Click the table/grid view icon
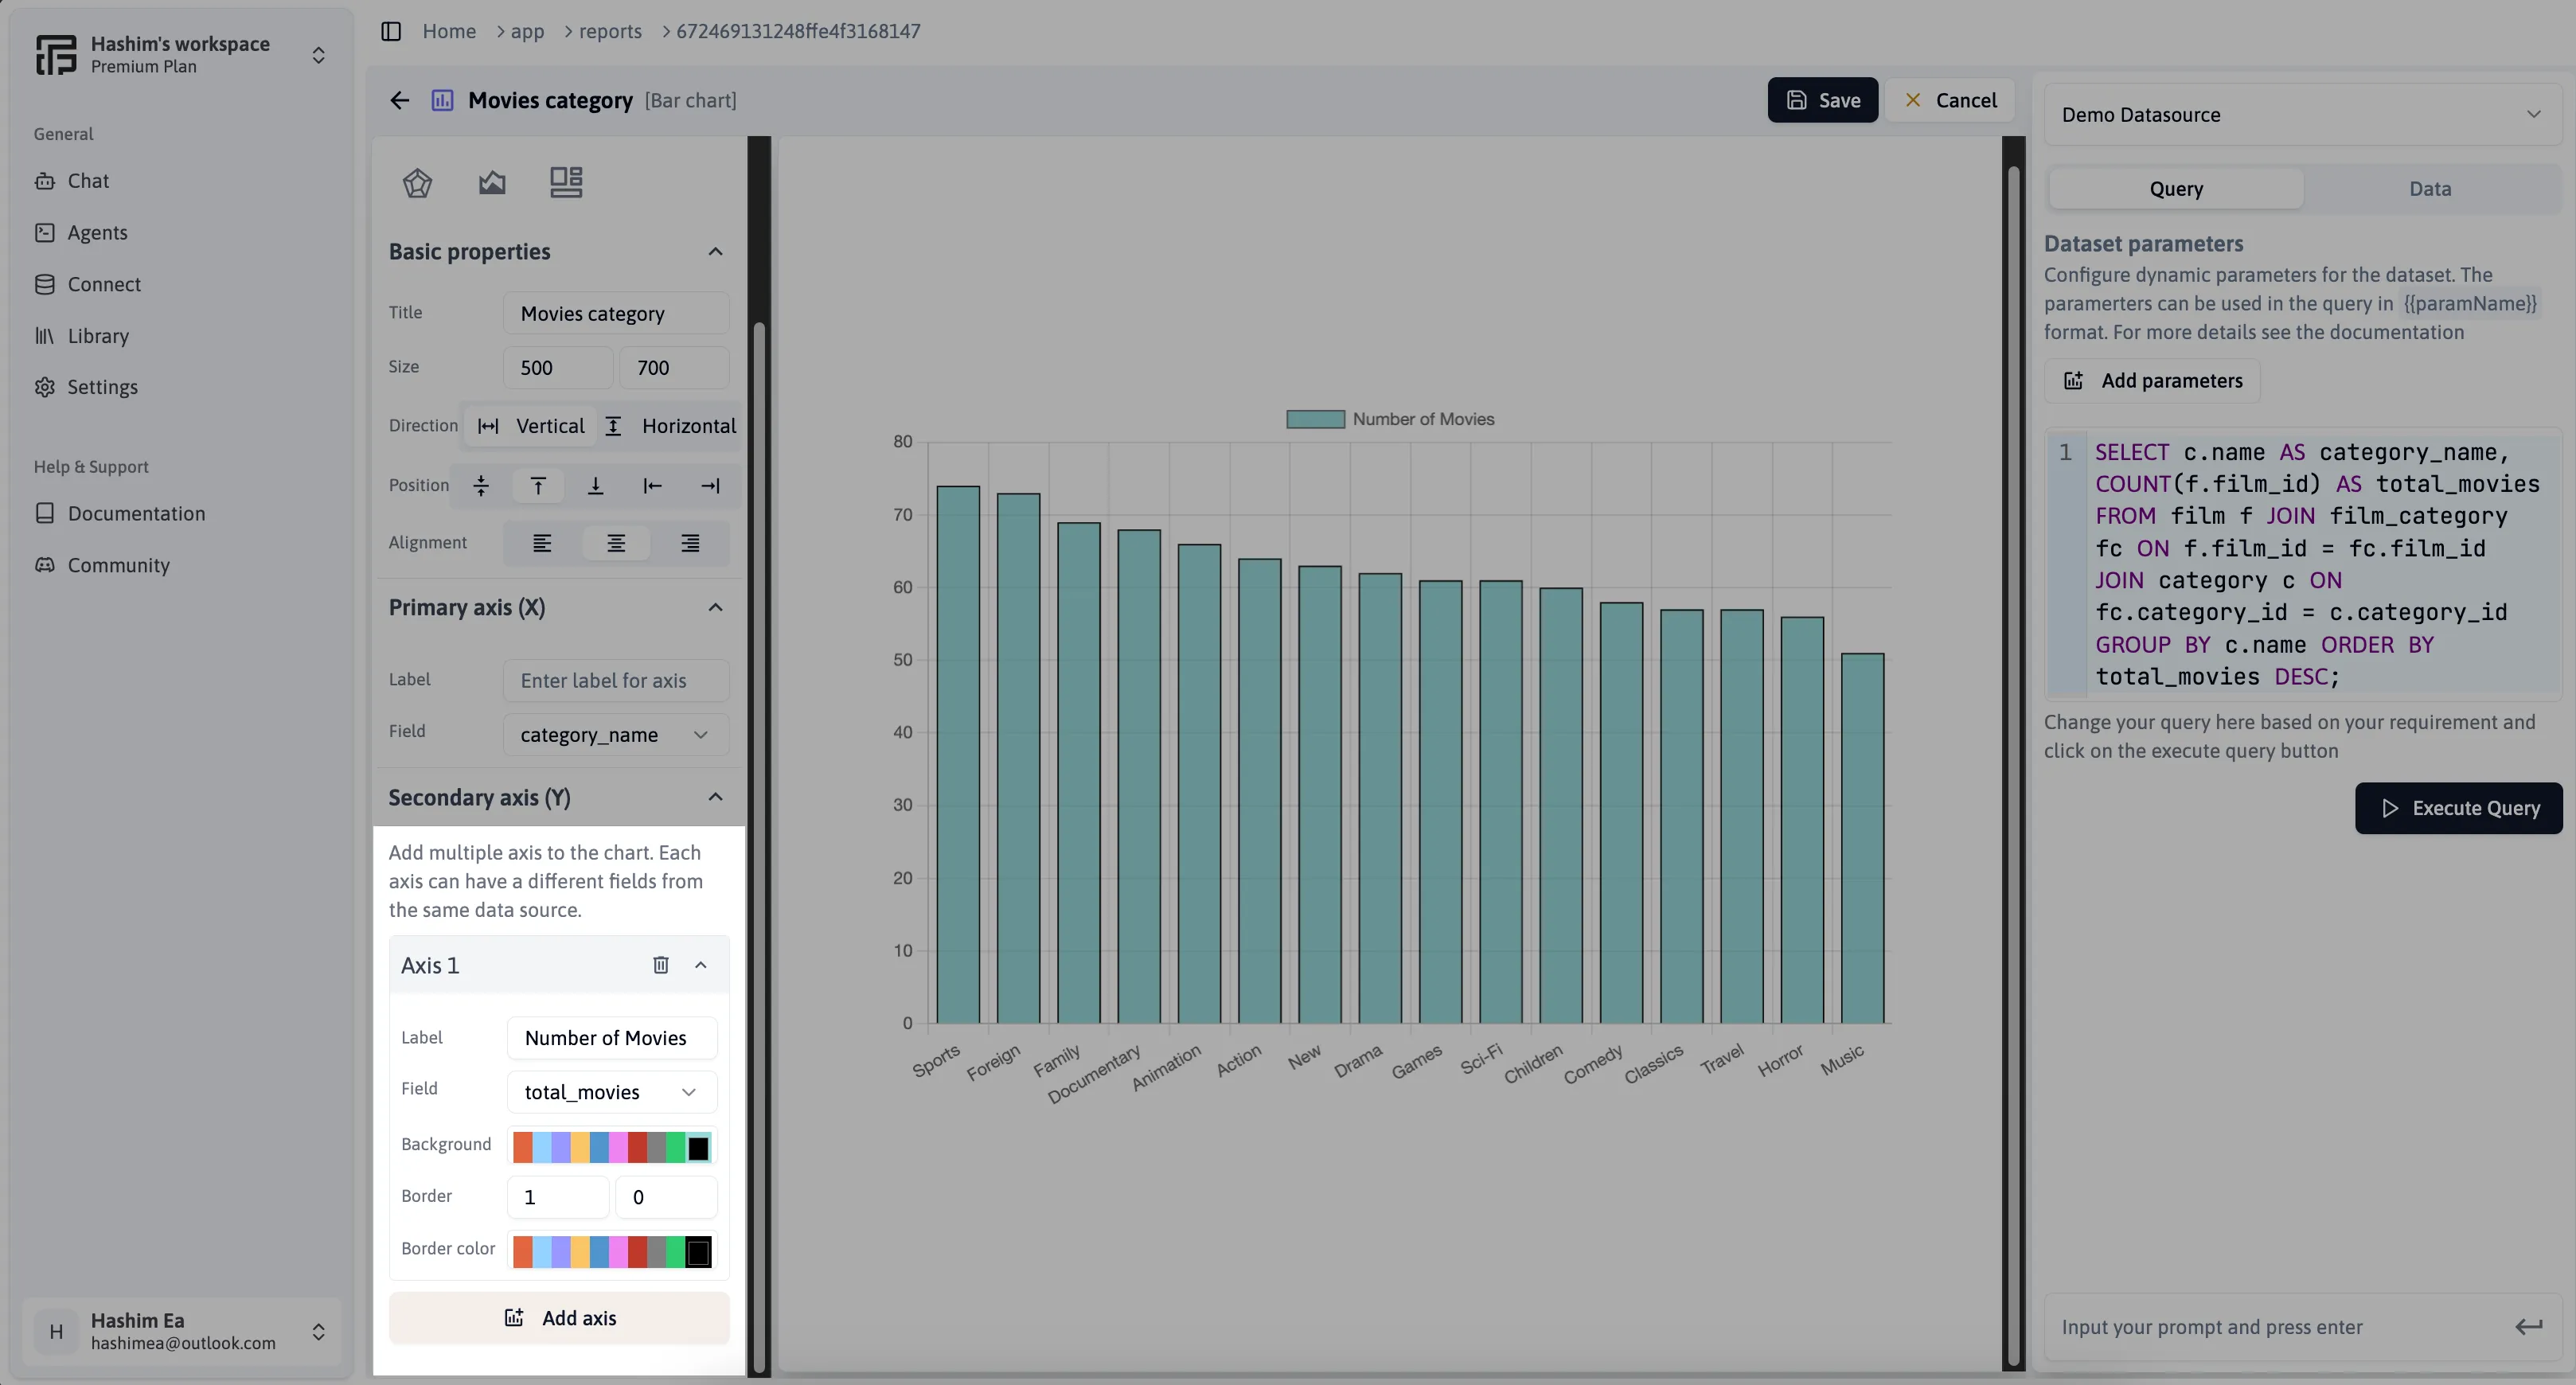 coord(566,182)
